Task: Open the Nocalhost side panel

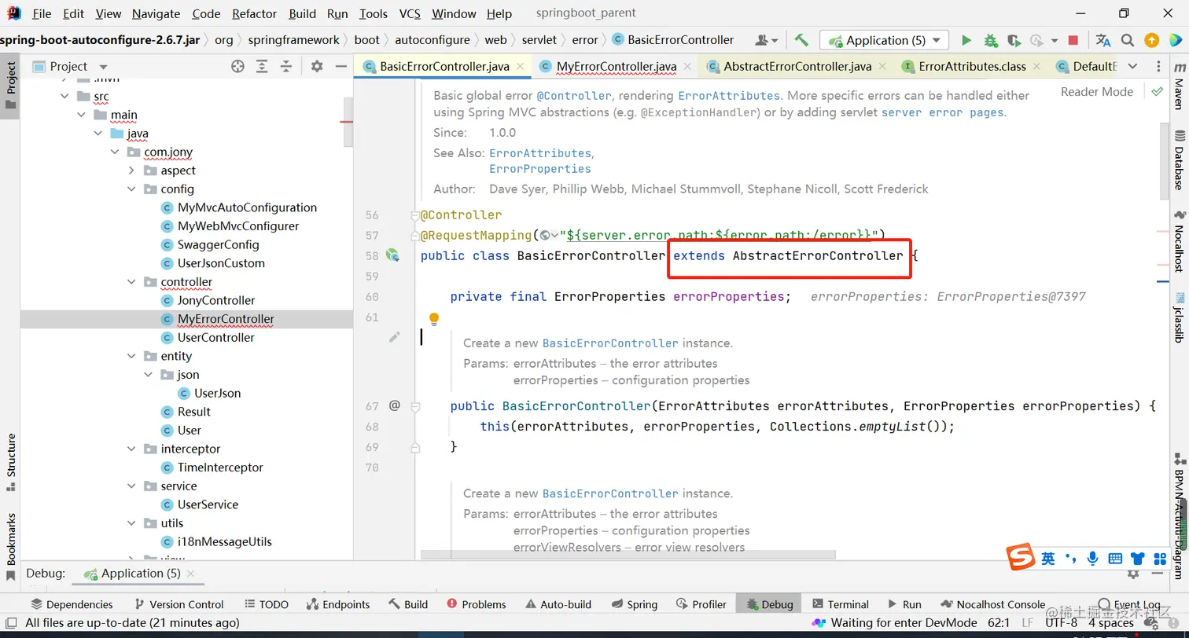Action: tap(1178, 240)
